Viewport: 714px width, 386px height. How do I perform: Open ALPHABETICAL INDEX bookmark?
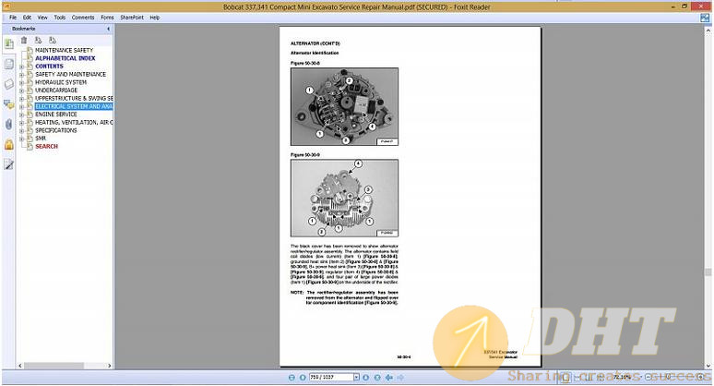pyautogui.click(x=65, y=58)
